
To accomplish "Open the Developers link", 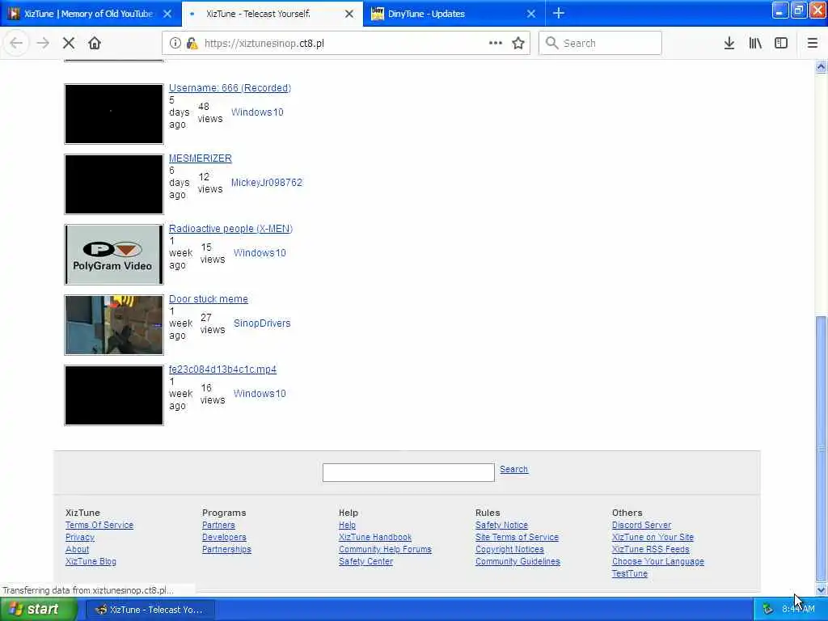I will [224, 537].
